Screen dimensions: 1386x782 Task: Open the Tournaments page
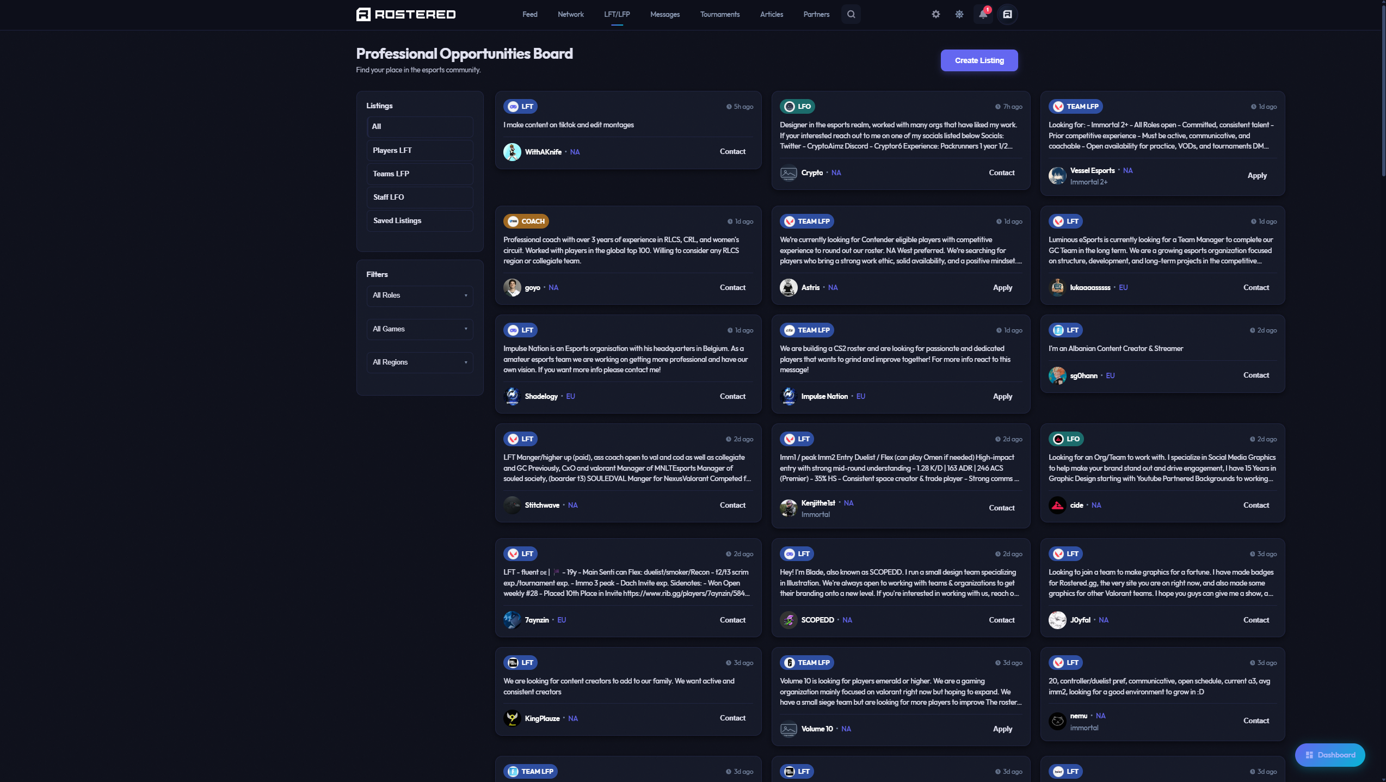point(719,15)
